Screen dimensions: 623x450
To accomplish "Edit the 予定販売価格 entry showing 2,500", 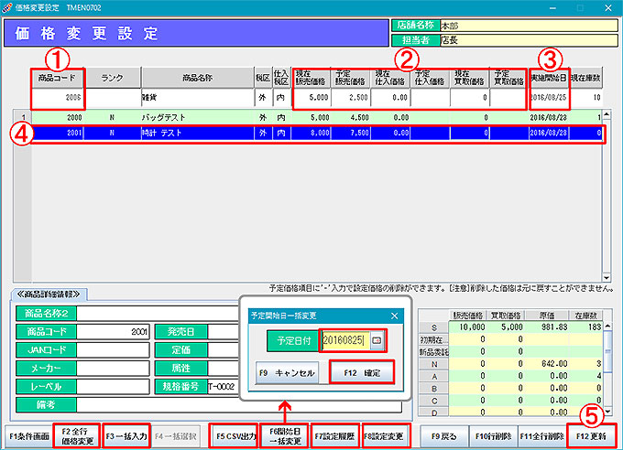I will pos(350,98).
